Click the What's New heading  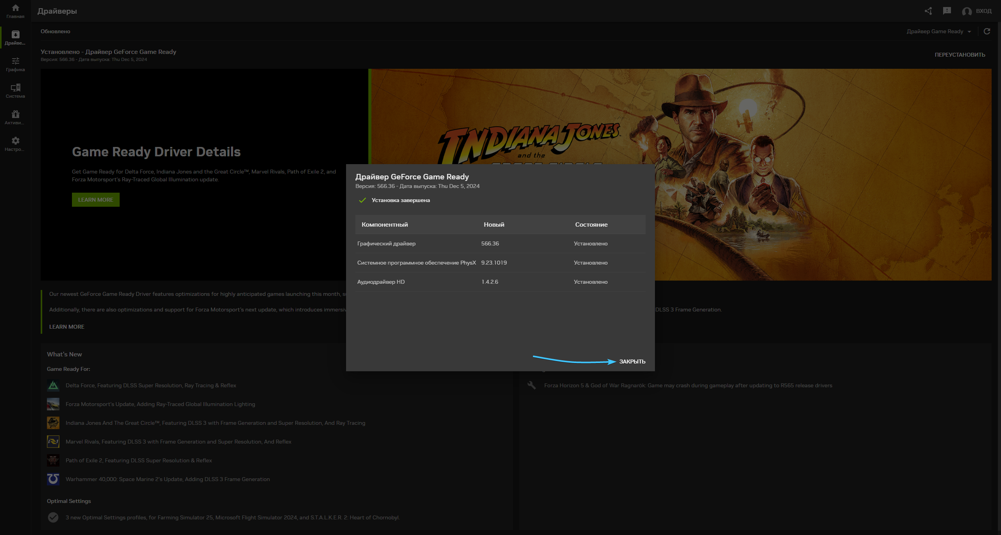point(65,354)
